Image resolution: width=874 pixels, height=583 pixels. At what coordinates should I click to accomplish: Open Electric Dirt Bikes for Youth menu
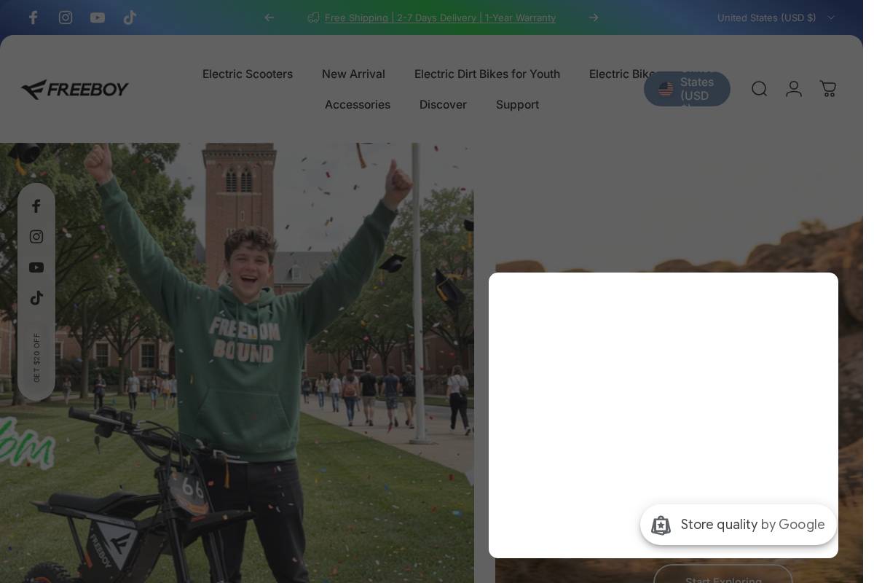[487, 74]
